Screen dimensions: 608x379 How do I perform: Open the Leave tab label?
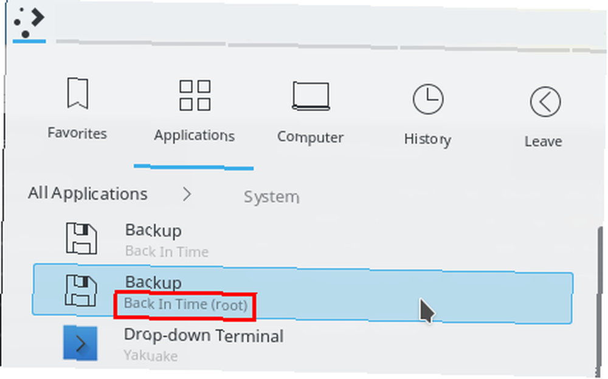[543, 141]
